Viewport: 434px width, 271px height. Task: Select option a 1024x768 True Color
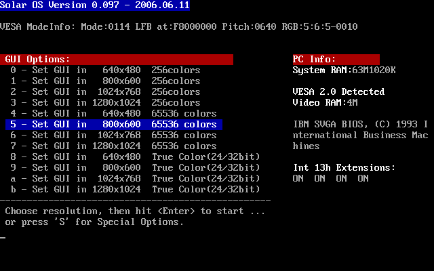(135, 178)
